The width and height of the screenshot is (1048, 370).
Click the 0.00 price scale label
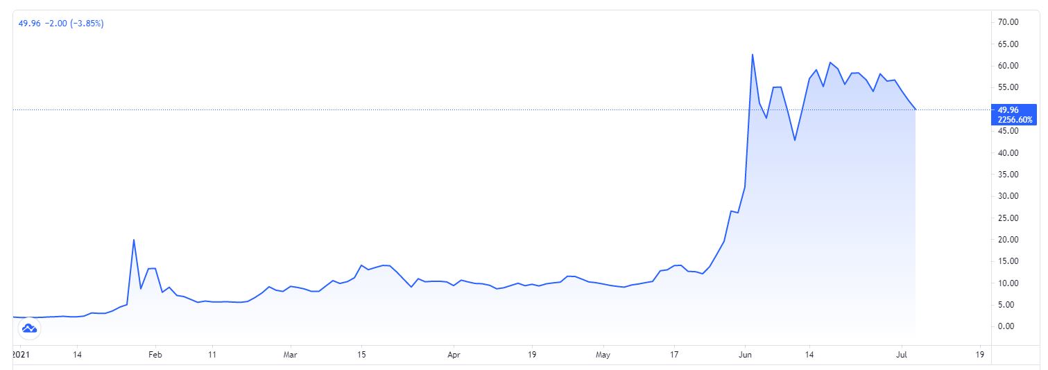pos(1008,326)
